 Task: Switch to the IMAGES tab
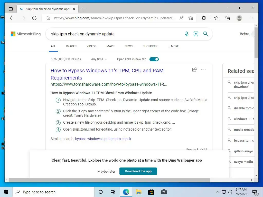[71, 46]
